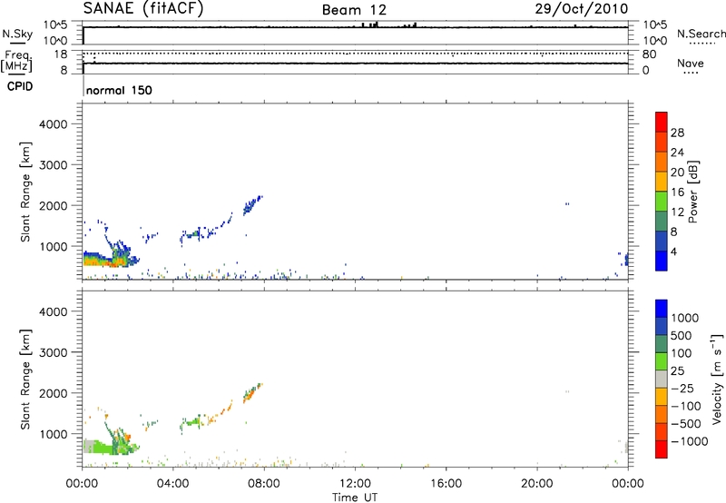This screenshot has height=503, width=726.
Task: Click the 'normal 150' CPID text
Action: [119, 90]
